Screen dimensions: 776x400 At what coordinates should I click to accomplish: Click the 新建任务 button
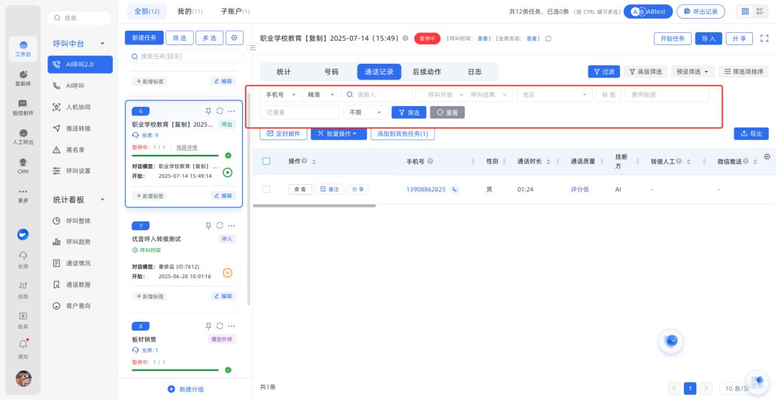pyautogui.click(x=144, y=38)
